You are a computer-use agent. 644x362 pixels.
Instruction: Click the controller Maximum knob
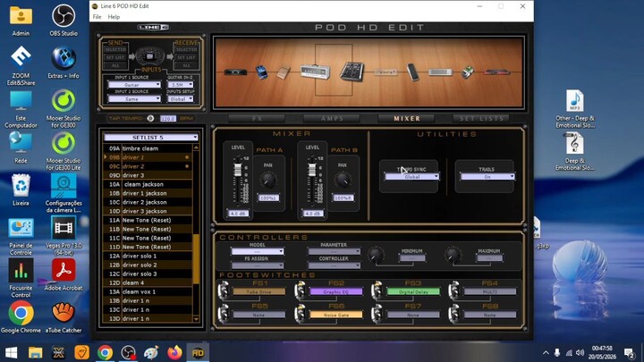453,255
